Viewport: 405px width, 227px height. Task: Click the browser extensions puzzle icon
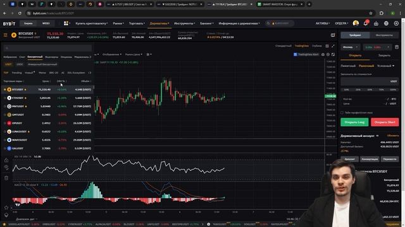[382, 13]
